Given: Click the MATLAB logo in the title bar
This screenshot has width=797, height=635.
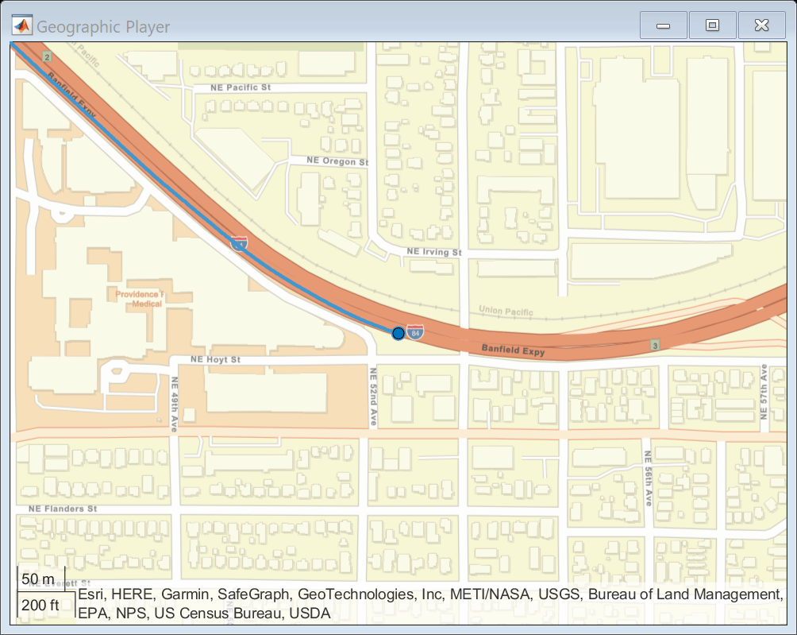Looking at the screenshot, I should 21,25.
